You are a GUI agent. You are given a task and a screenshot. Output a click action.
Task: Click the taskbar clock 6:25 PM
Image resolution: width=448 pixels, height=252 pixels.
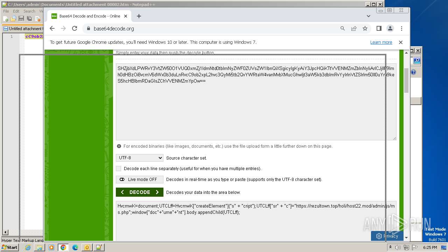pos(430,247)
